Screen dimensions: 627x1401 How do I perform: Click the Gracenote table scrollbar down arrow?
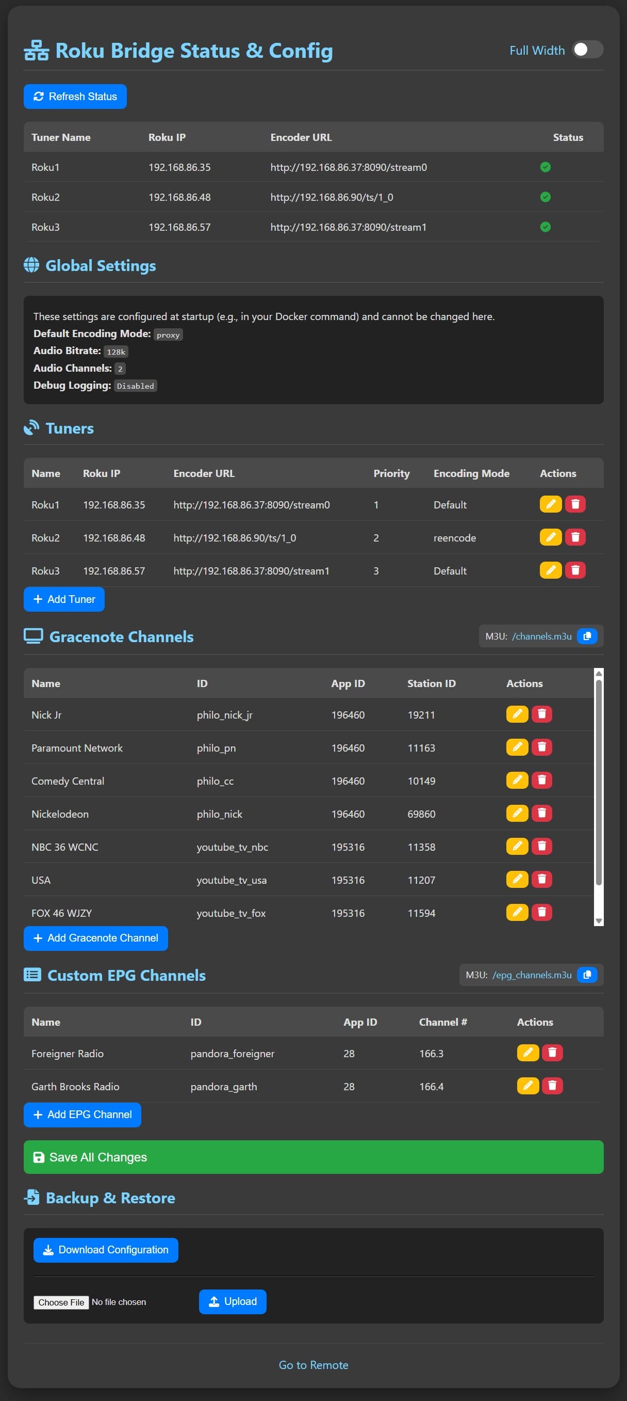pos(598,920)
